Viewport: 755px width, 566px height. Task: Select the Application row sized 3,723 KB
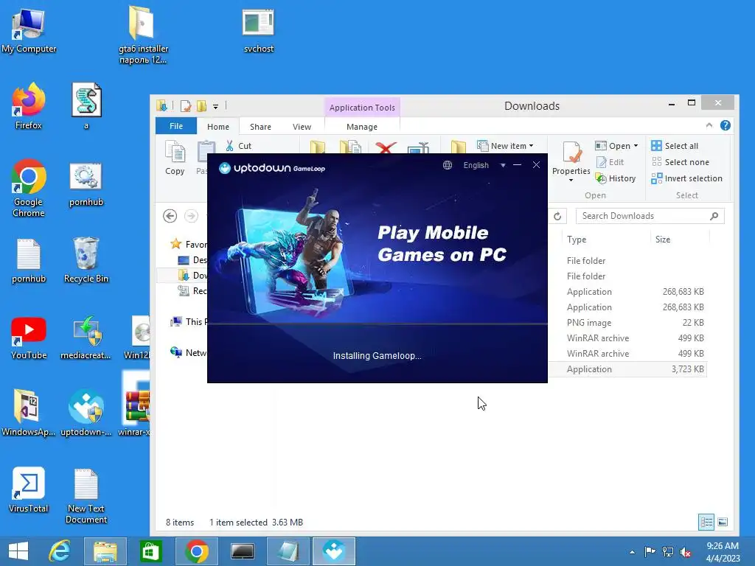point(627,369)
